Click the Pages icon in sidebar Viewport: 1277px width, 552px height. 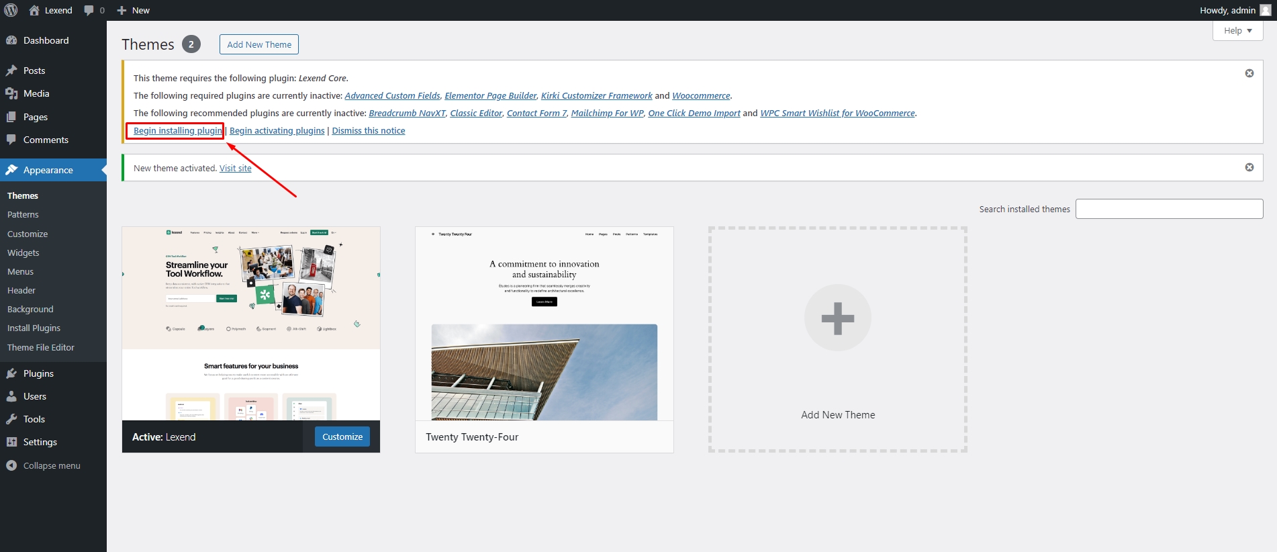point(11,117)
